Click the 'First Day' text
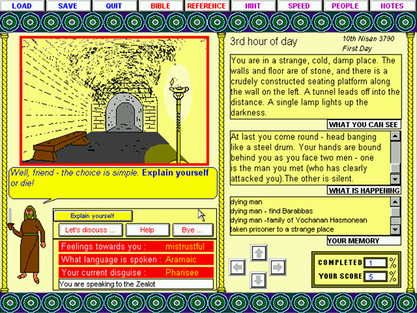 click(x=357, y=48)
